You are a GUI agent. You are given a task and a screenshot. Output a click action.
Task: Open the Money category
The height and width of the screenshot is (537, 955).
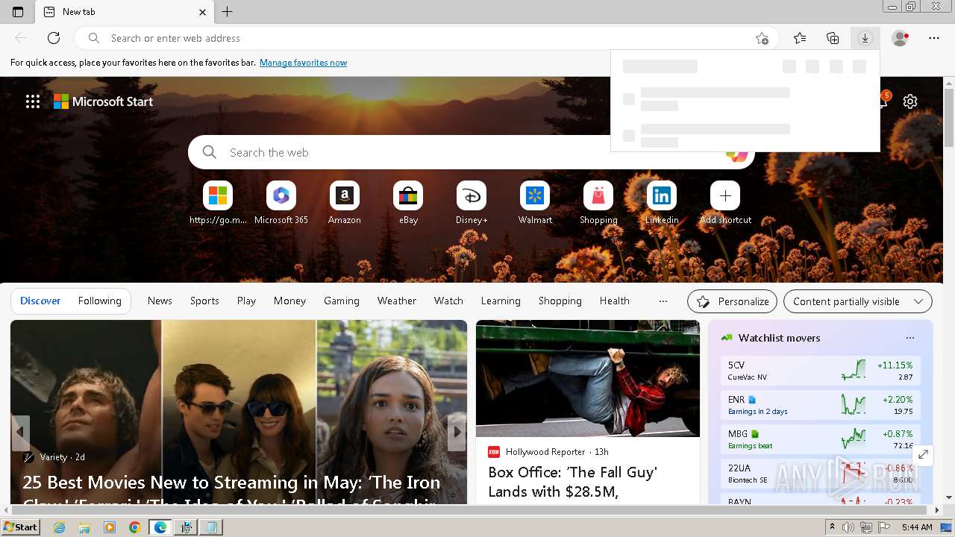289,301
